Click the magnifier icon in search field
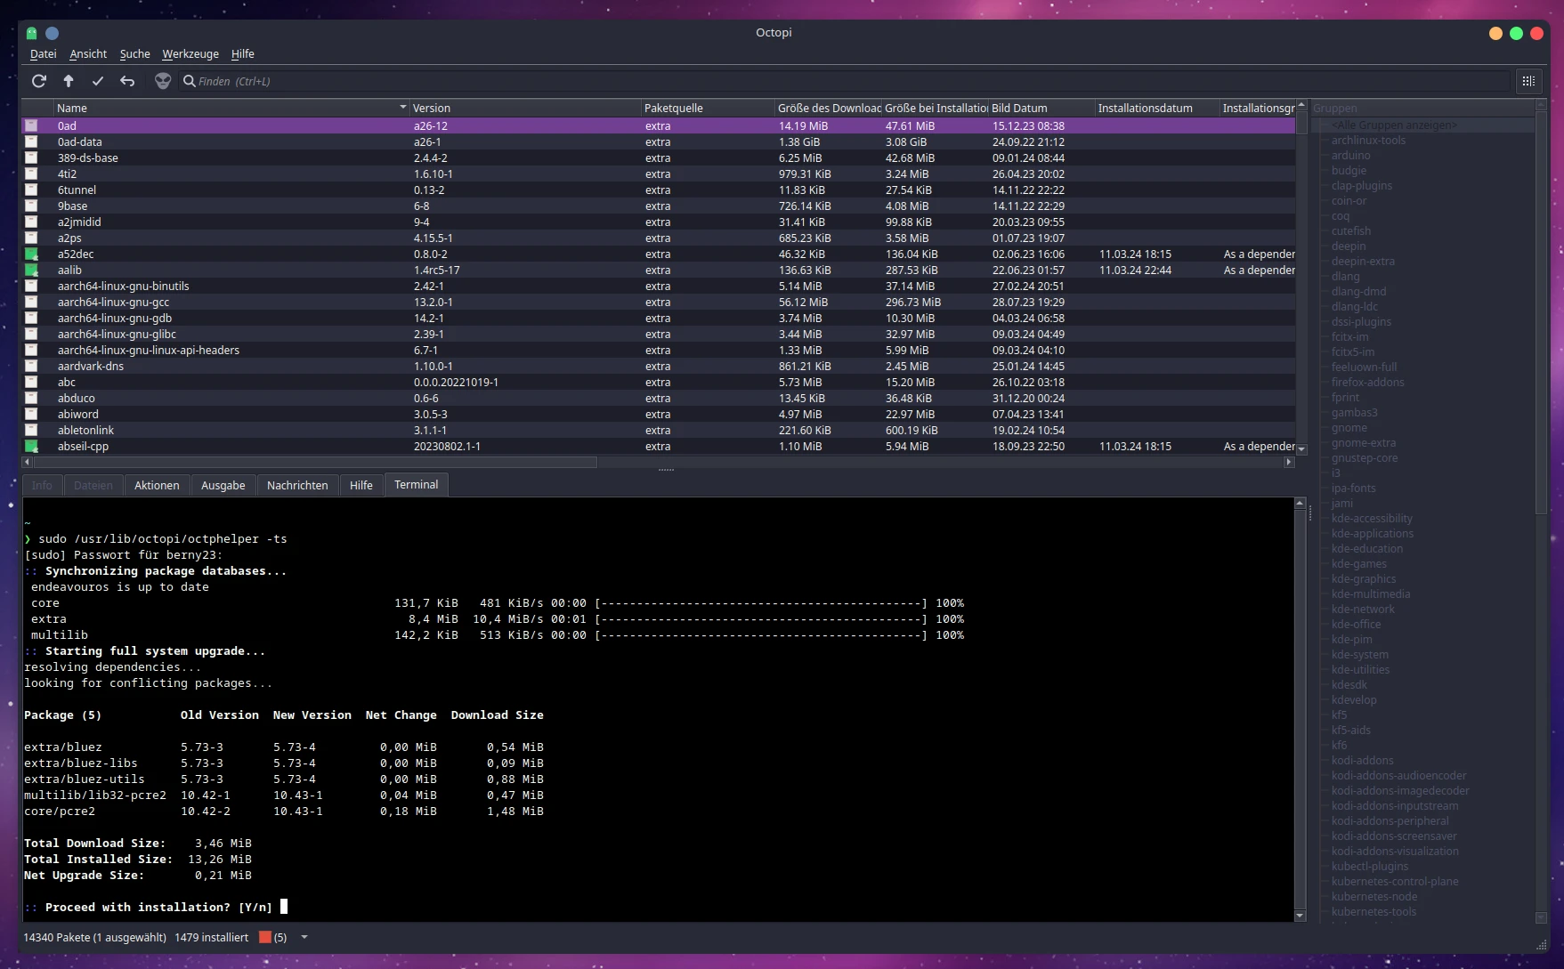This screenshot has width=1564, height=969. (x=189, y=81)
